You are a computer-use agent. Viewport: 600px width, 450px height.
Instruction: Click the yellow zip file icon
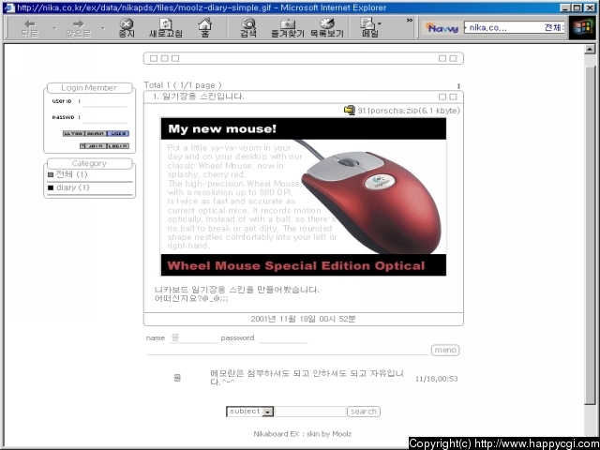350,111
